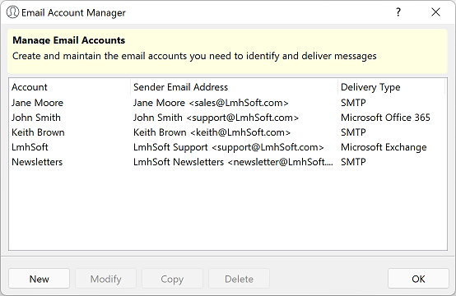Image resolution: width=456 pixels, height=296 pixels.
Task: Click LmhSoft Support sender address
Action: (229, 147)
